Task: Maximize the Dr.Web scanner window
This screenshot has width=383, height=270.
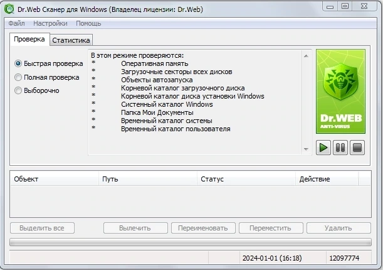Action: pyautogui.click(x=345, y=6)
